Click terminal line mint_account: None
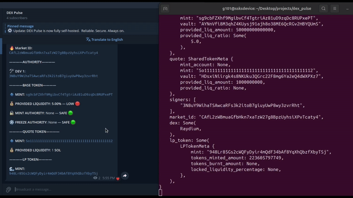The image size is (353, 198). [x=205, y=65]
